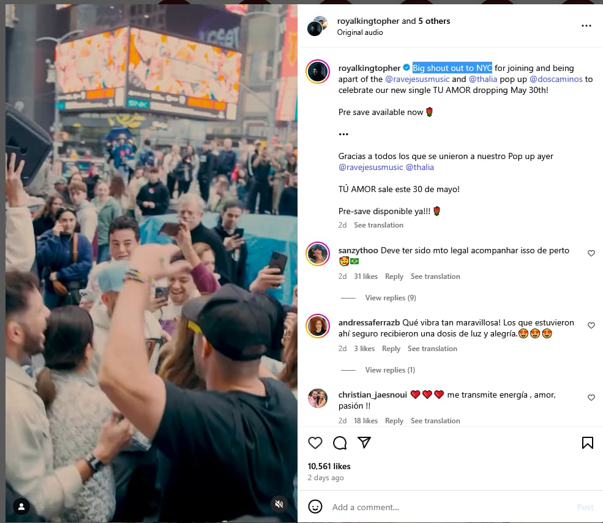
Task: Like the christian_jaesnoui comment heart
Action: [591, 398]
